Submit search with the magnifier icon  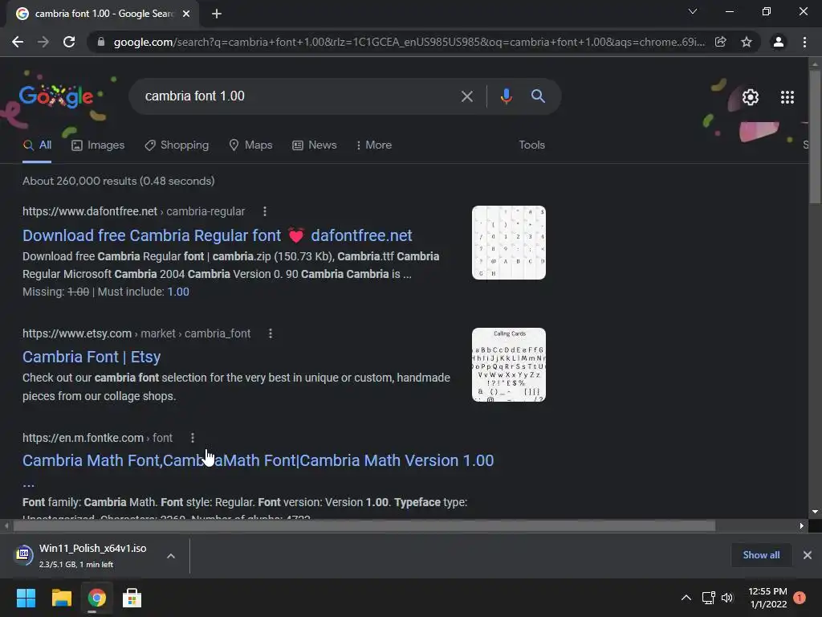(538, 96)
